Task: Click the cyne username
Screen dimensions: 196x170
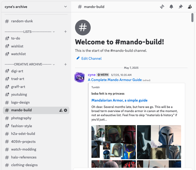Action: (92, 75)
